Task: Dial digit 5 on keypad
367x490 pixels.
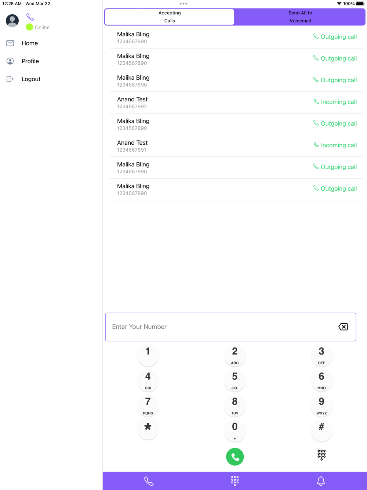Action: (235, 381)
